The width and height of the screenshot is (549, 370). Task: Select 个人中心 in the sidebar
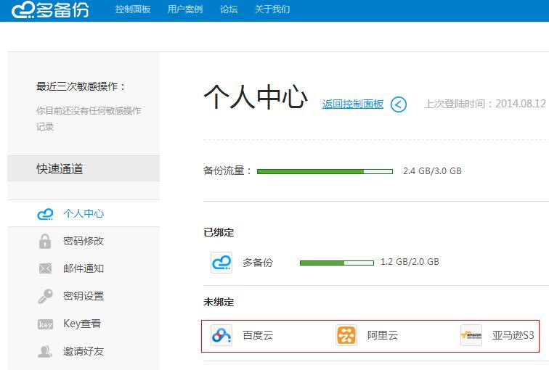[84, 214]
